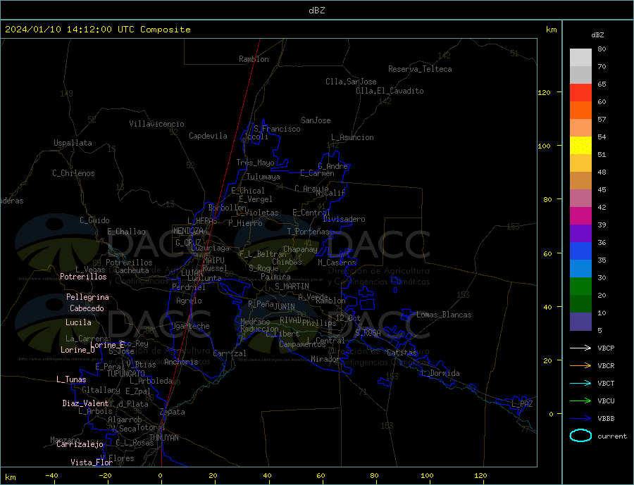Viewport: 634px width, 485px height.
Task: Click the S_Francisco map label
Action: 277,129
